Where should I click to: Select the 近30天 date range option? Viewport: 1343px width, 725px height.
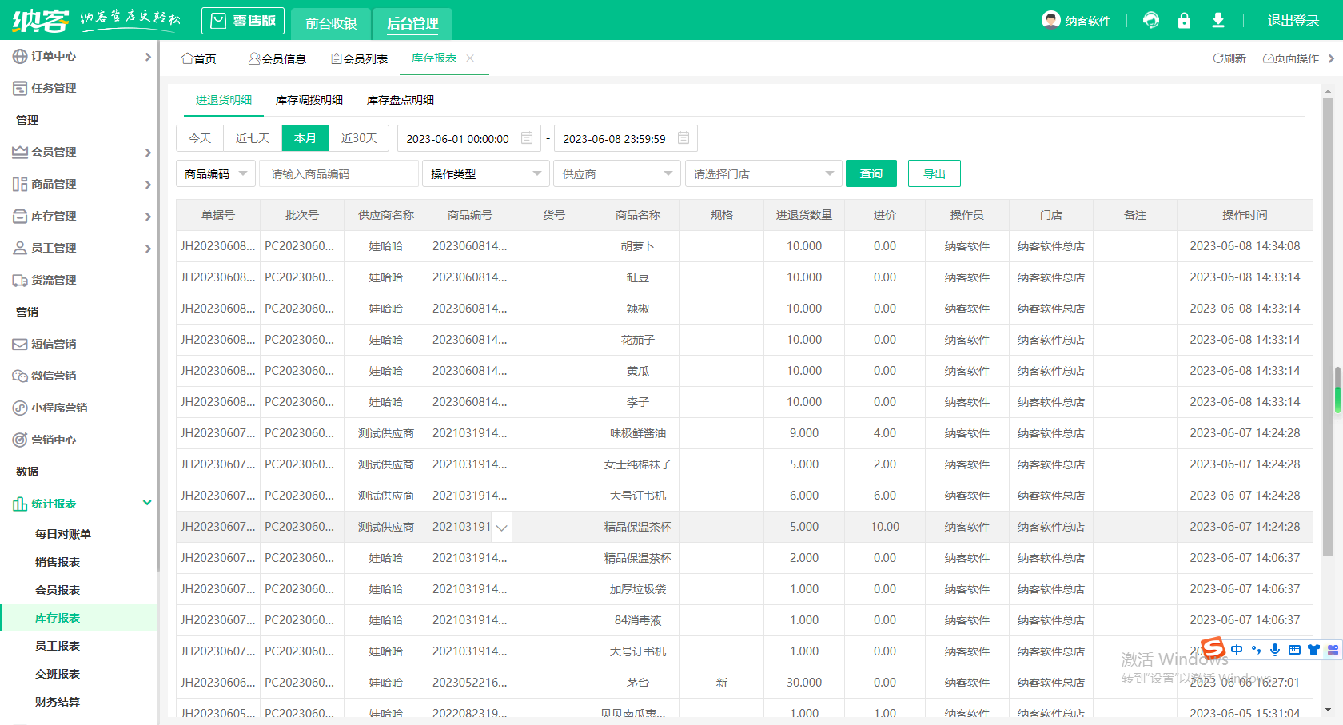click(359, 138)
